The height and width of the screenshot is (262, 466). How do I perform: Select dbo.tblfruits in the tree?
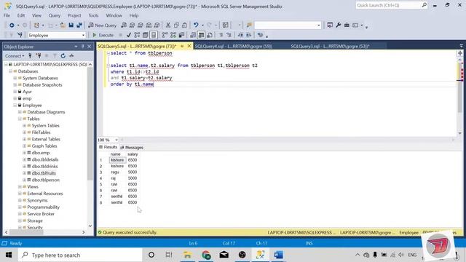[44, 173]
